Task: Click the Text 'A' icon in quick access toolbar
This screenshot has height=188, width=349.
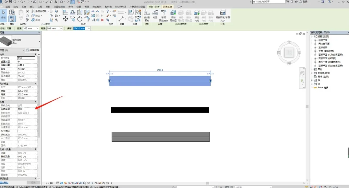Action: (x=56, y=2)
